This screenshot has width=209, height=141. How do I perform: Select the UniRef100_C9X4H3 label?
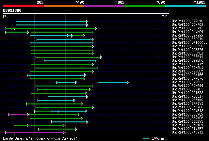pos(187,89)
